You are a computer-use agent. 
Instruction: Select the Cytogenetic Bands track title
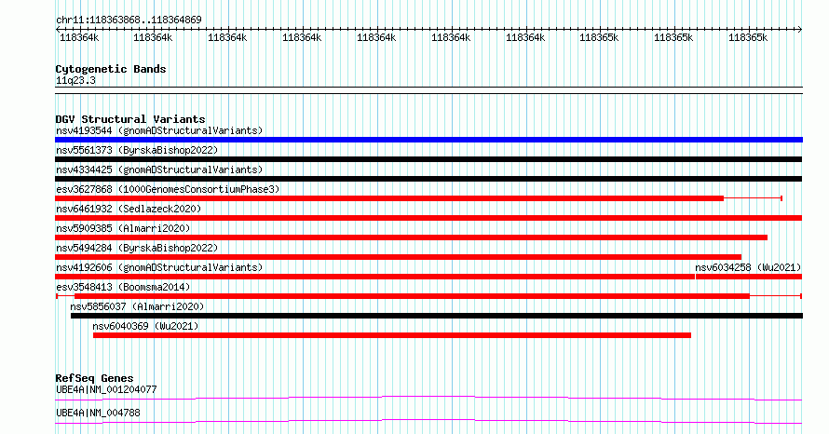[x=111, y=69]
